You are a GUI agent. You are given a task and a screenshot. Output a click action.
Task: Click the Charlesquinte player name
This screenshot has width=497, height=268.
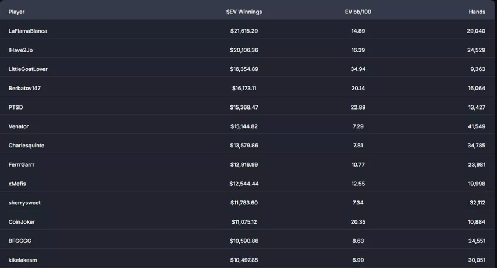[26, 146]
